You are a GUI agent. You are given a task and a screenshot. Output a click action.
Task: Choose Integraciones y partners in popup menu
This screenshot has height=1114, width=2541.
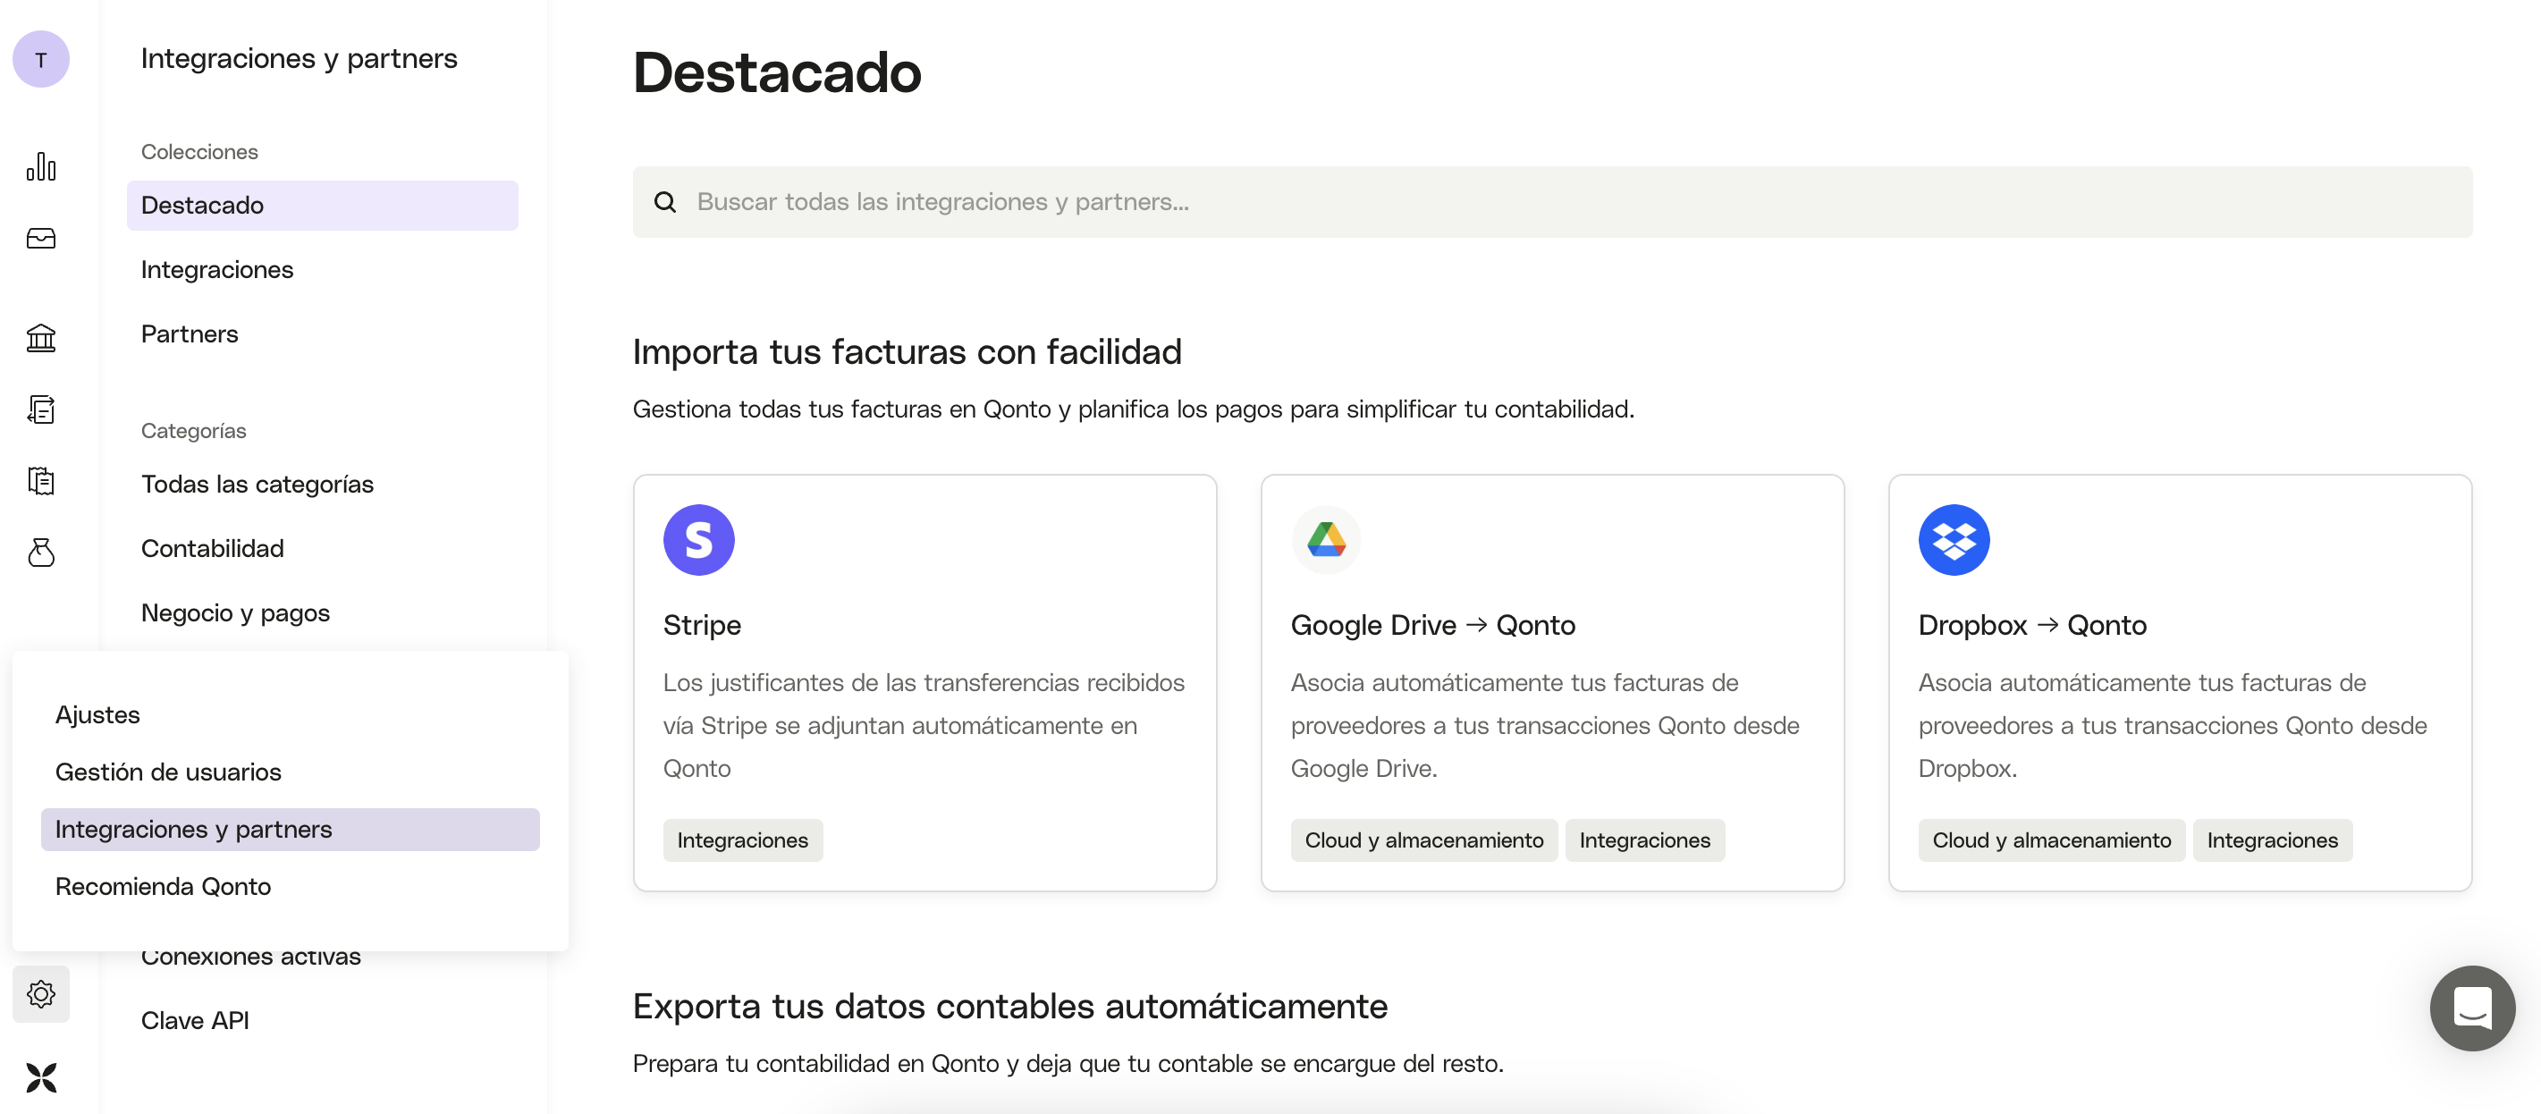click(x=290, y=830)
